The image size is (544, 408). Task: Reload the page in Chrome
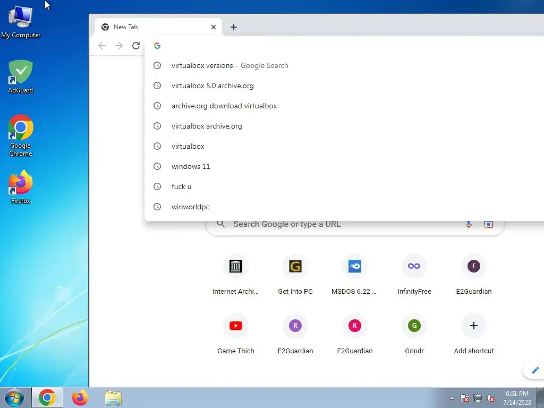[136, 46]
